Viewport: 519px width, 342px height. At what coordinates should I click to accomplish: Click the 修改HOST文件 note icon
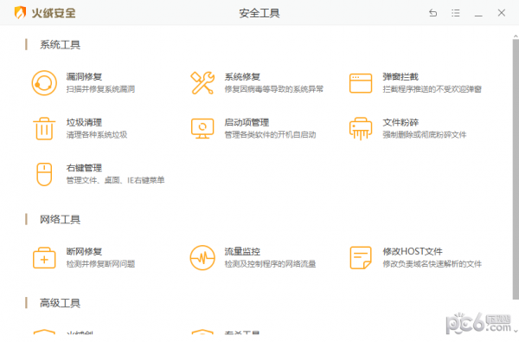coord(361,258)
